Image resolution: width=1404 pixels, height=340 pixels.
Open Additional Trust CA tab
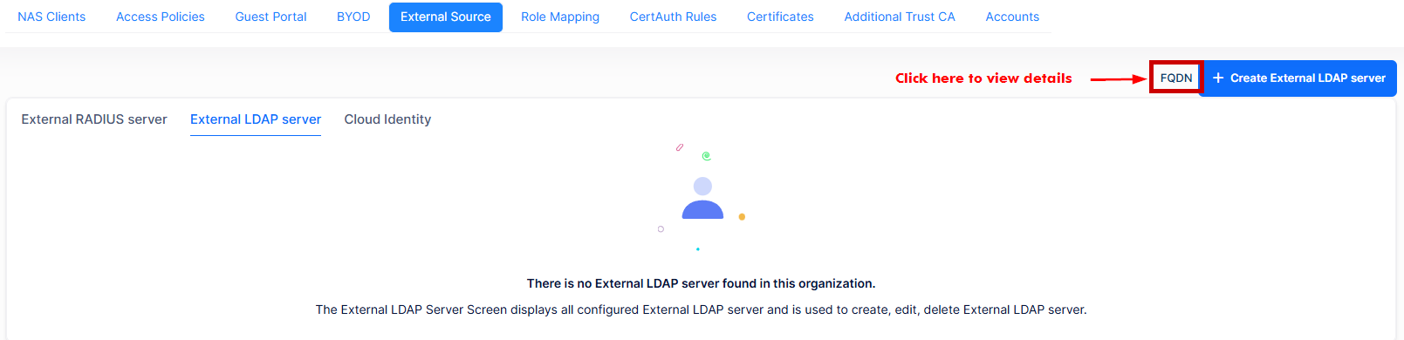[x=900, y=17]
